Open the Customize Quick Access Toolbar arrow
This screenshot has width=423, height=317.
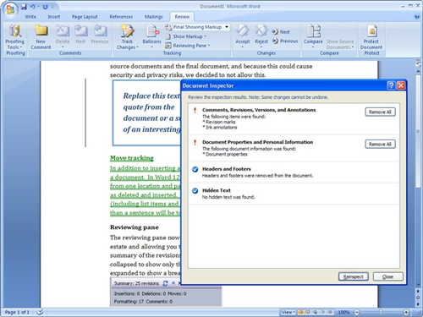[52, 7]
